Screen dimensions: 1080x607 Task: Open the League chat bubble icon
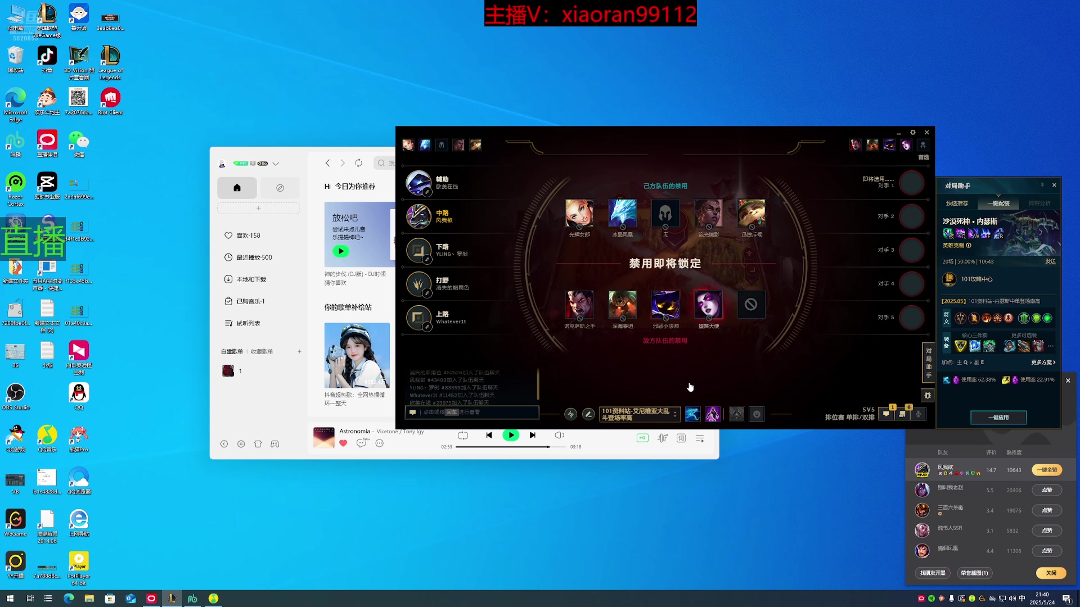point(886,414)
